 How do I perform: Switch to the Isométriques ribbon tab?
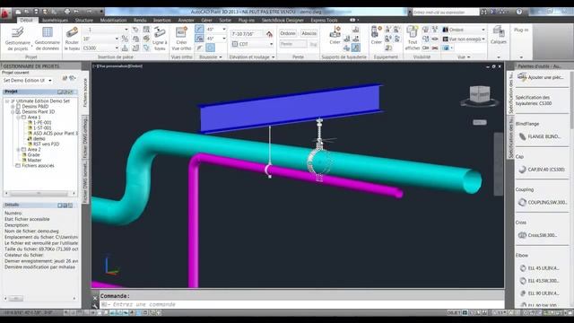[55, 20]
